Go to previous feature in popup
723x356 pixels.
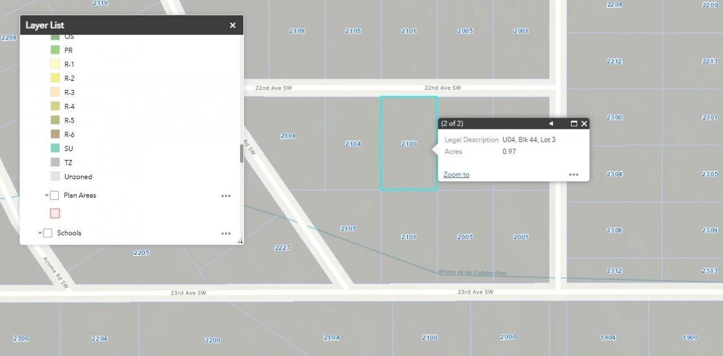[x=551, y=123]
